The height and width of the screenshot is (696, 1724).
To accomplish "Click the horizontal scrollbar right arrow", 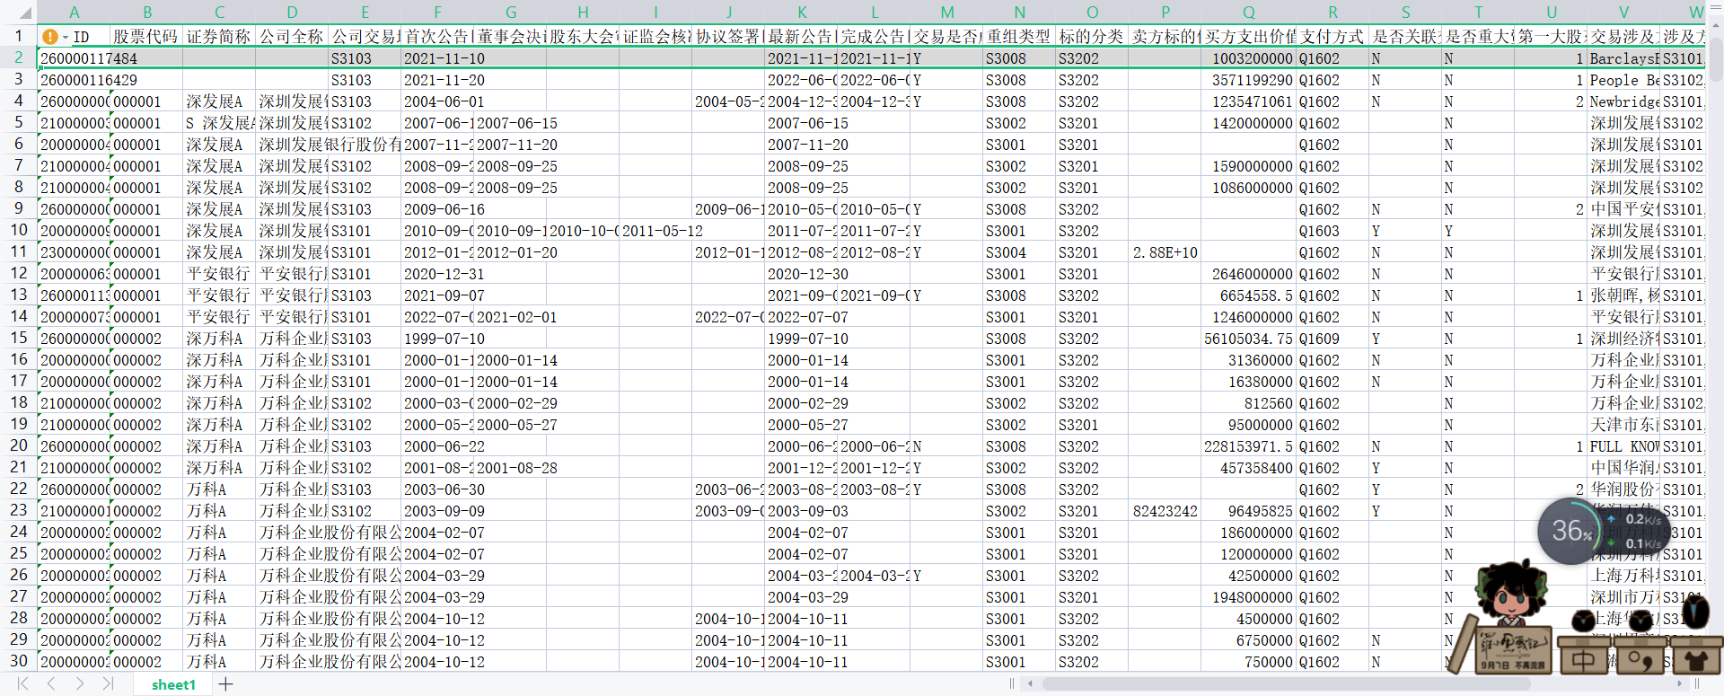I will coord(1680,684).
